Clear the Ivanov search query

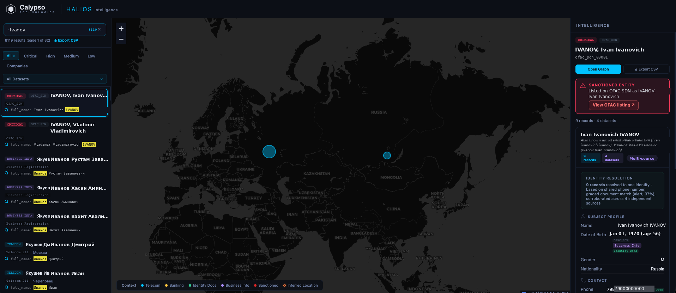(x=99, y=30)
